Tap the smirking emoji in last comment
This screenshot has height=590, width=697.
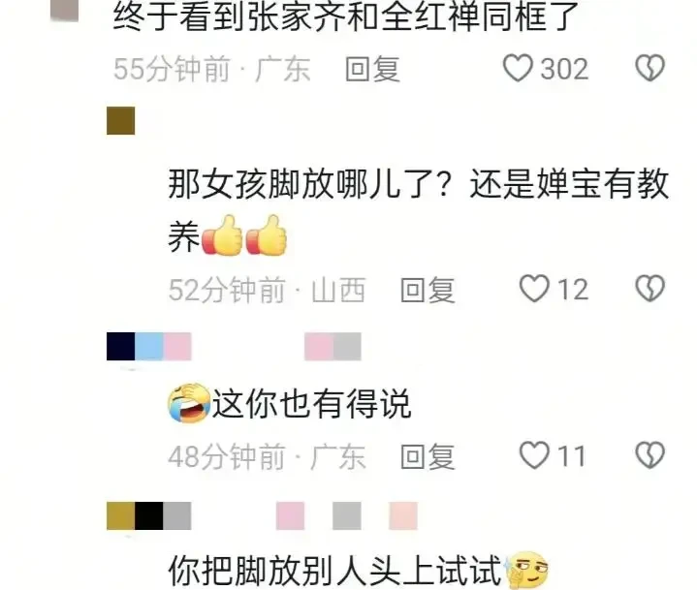coord(525,570)
